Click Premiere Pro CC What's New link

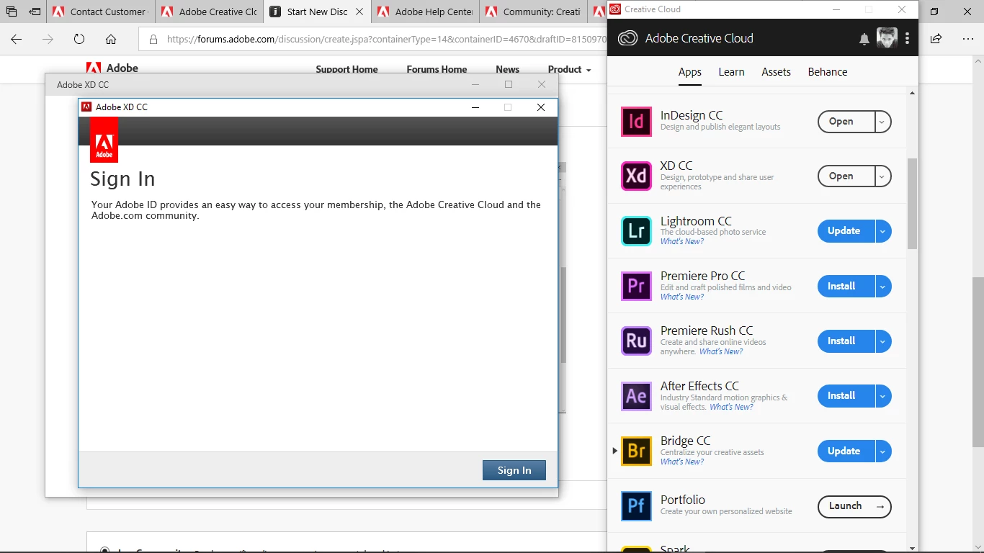[682, 297]
